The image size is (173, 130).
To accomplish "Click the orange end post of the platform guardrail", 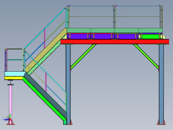I will [x=162, y=17].
